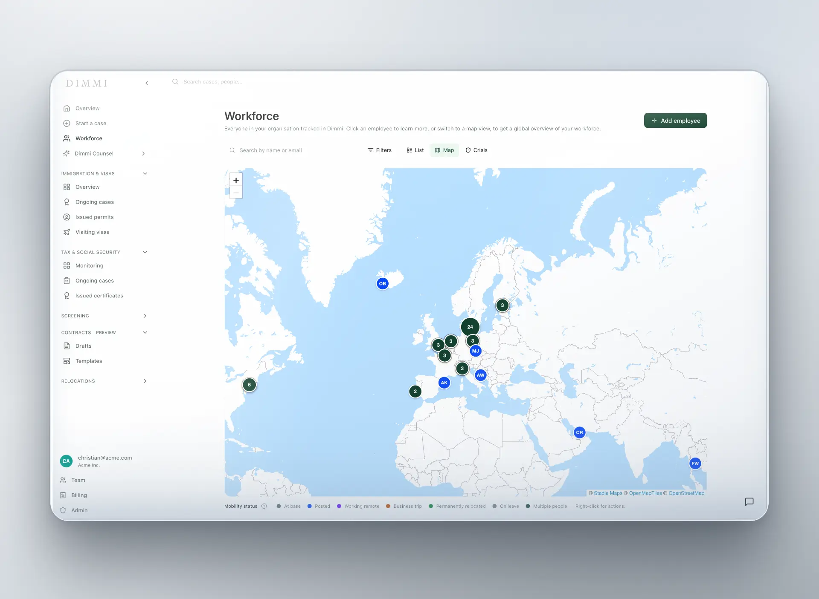The height and width of the screenshot is (599, 819).
Task: Open Billing settings
Action: coord(79,495)
